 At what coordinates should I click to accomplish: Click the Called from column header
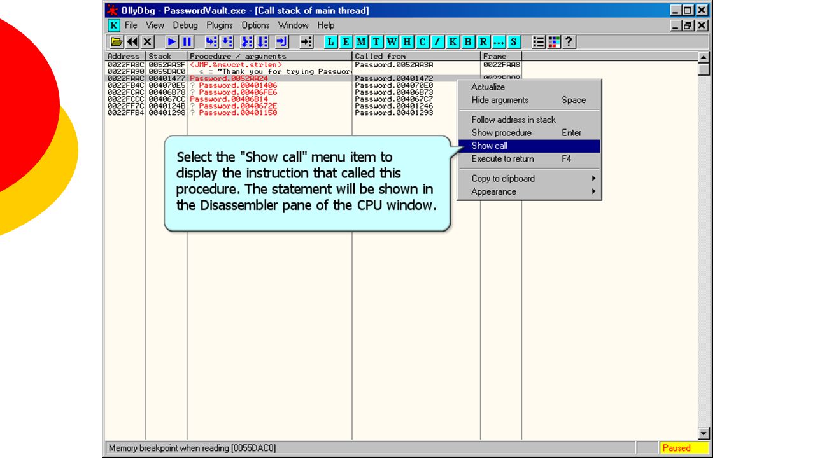pyautogui.click(x=416, y=57)
